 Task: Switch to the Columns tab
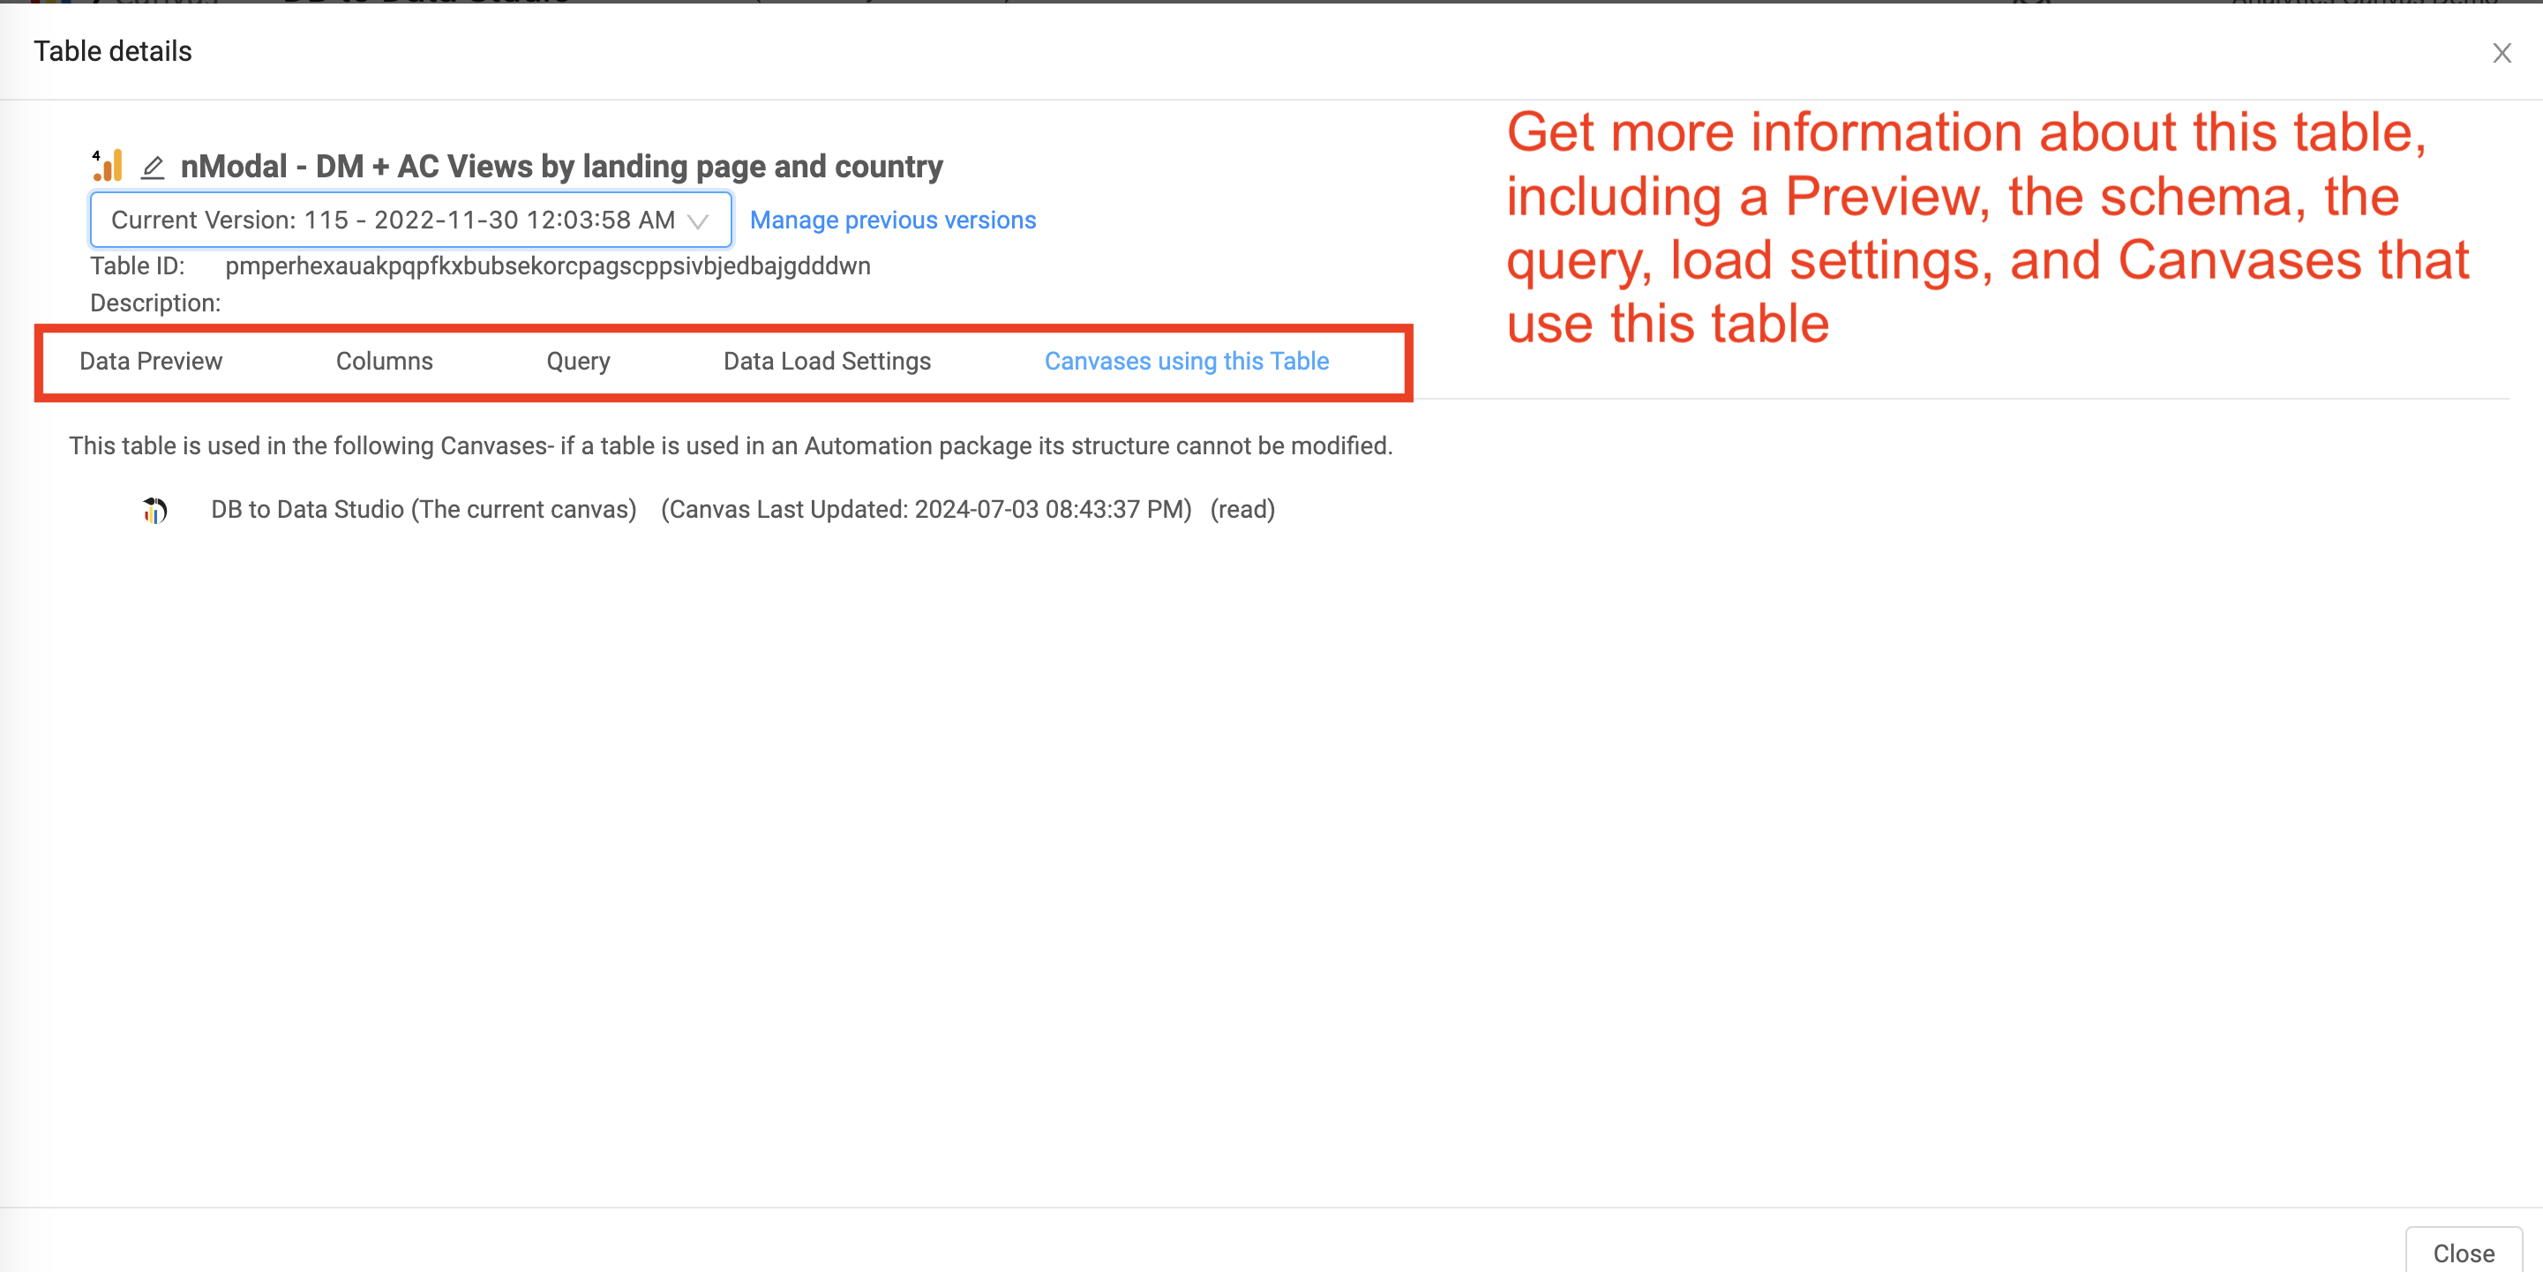click(384, 361)
